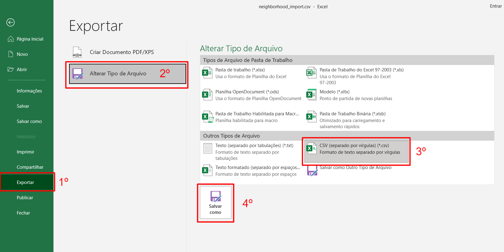Click the xlsx Pasta de trabalho icon
Screen dimensions: 504x252
207,73
